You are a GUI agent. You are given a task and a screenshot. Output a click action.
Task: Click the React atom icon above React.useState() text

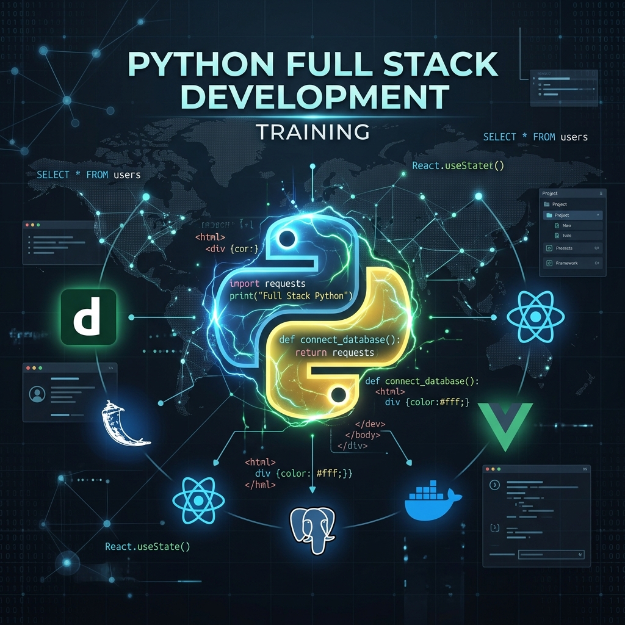tap(198, 500)
